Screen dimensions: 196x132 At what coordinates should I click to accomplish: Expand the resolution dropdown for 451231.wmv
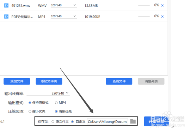coord(64,5)
